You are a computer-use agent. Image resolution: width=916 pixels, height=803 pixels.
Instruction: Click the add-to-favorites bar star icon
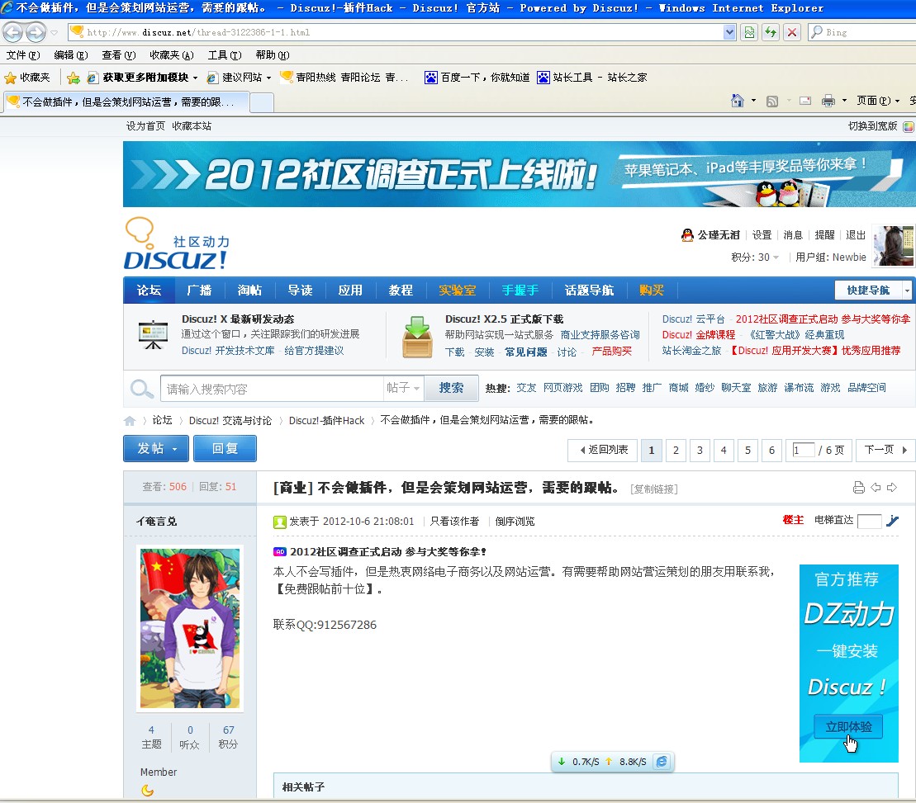coord(73,78)
